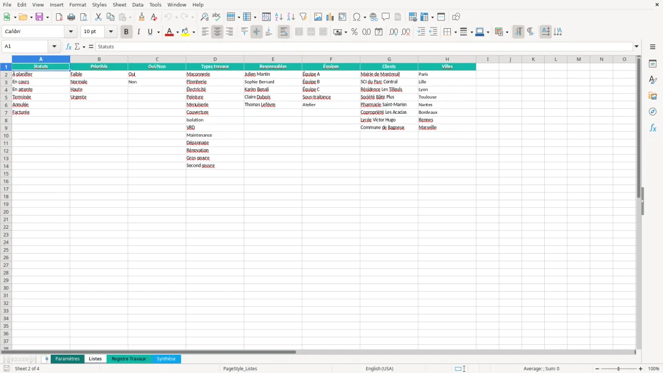
Task: Open the Sidebar Properties panel
Action: pos(653,64)
